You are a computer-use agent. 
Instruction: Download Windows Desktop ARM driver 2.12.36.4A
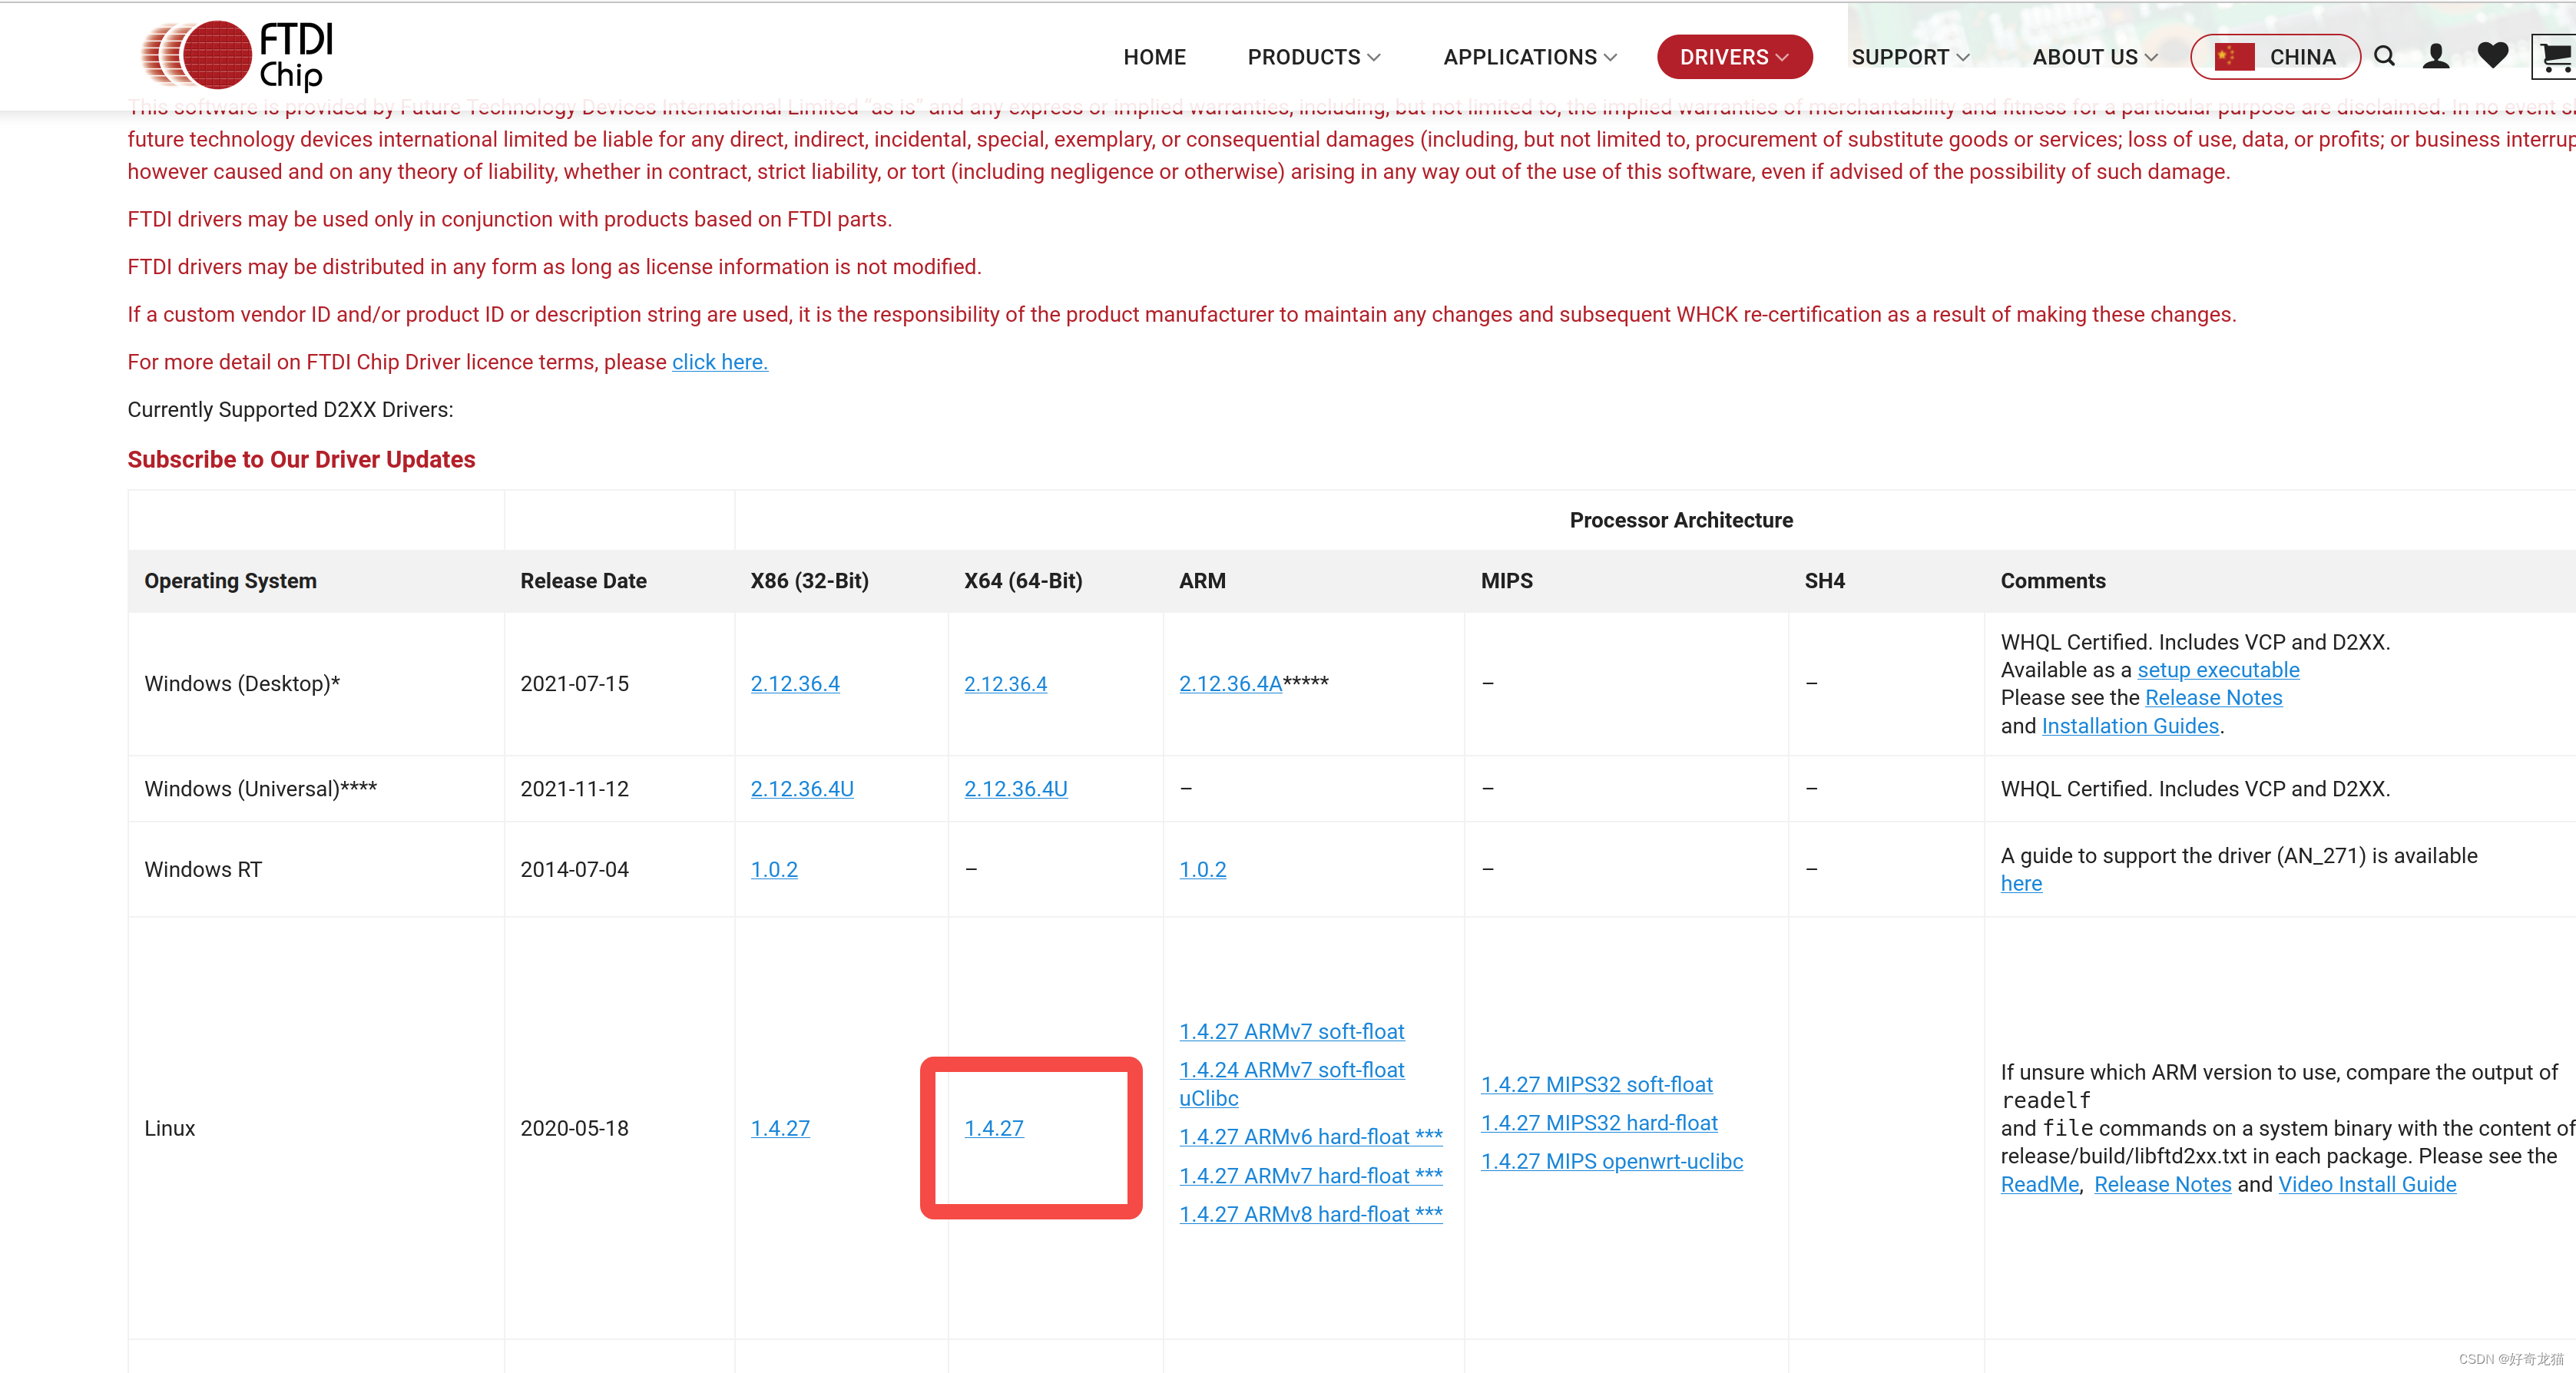tap(1230, 684)
